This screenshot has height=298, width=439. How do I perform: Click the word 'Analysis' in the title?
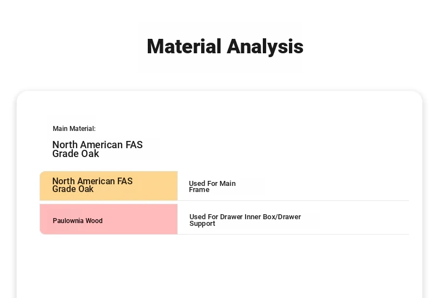coord(265,47)
